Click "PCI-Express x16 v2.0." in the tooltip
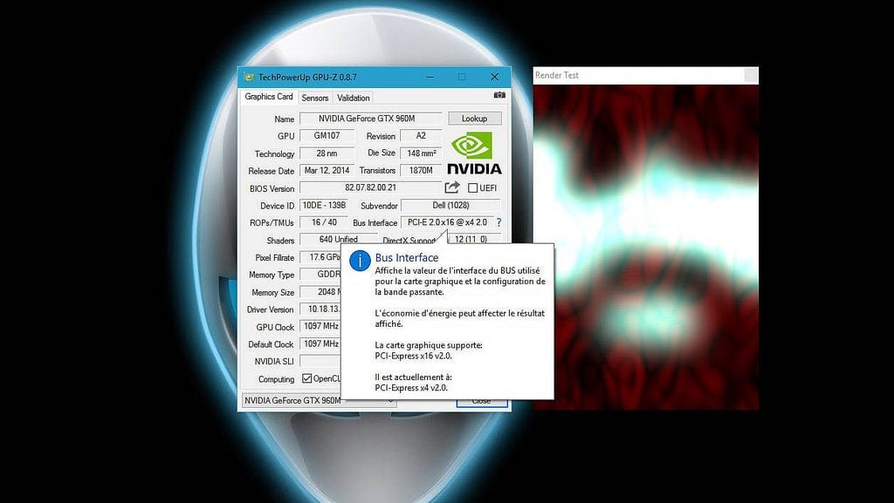Image resolution: width=894 pixels, height=503 pixels. coord(413,356)
